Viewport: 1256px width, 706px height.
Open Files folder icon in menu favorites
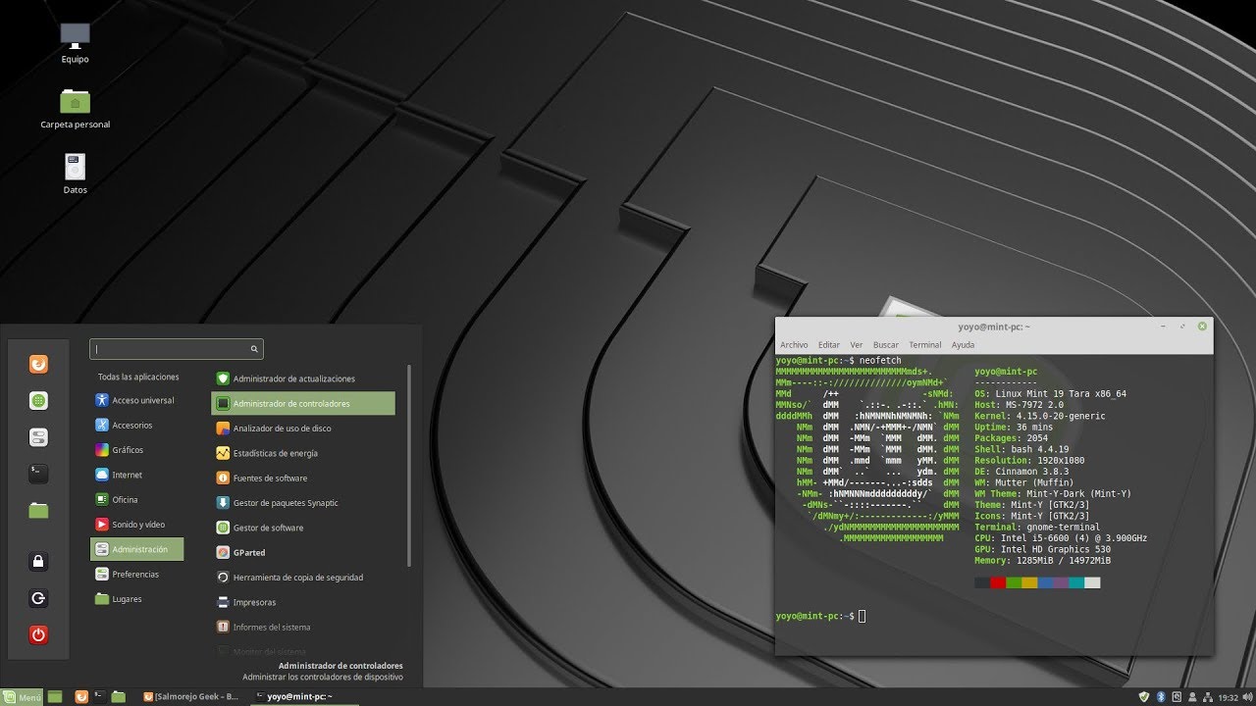tap(37, 510)
